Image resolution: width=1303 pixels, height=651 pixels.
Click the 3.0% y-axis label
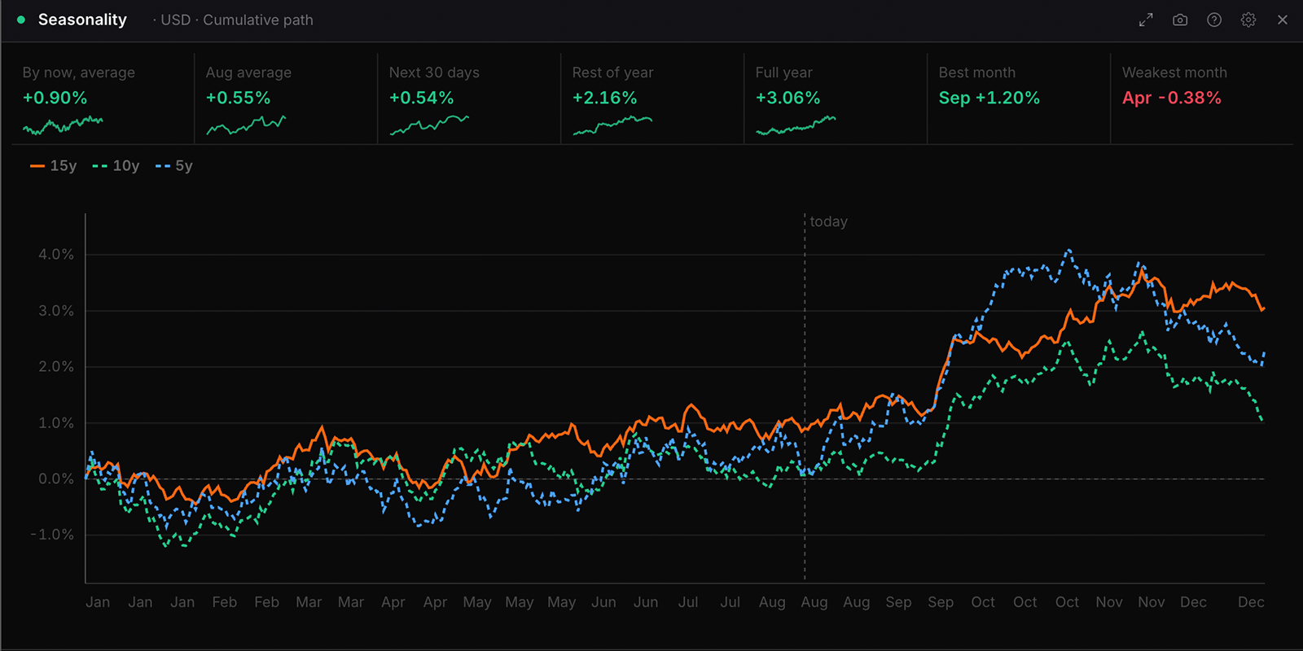[56, 311]
